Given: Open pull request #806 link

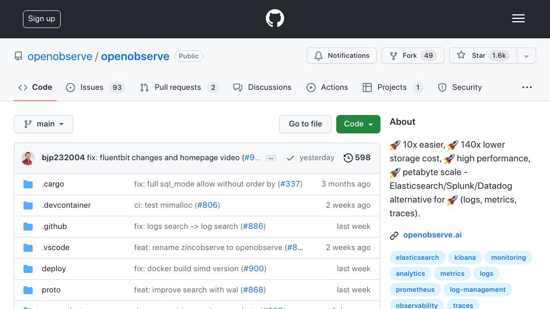Looking at the screenshot, I should coord(207,205).
